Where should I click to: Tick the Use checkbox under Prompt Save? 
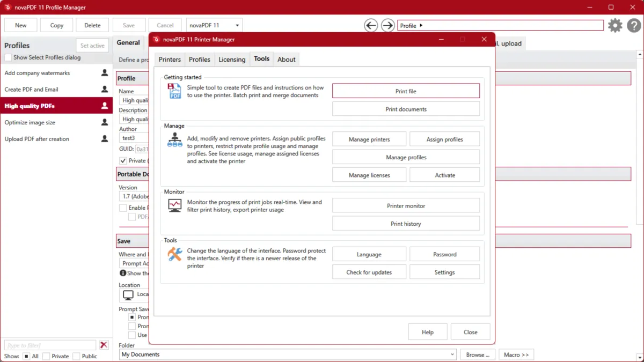point(132,335)
